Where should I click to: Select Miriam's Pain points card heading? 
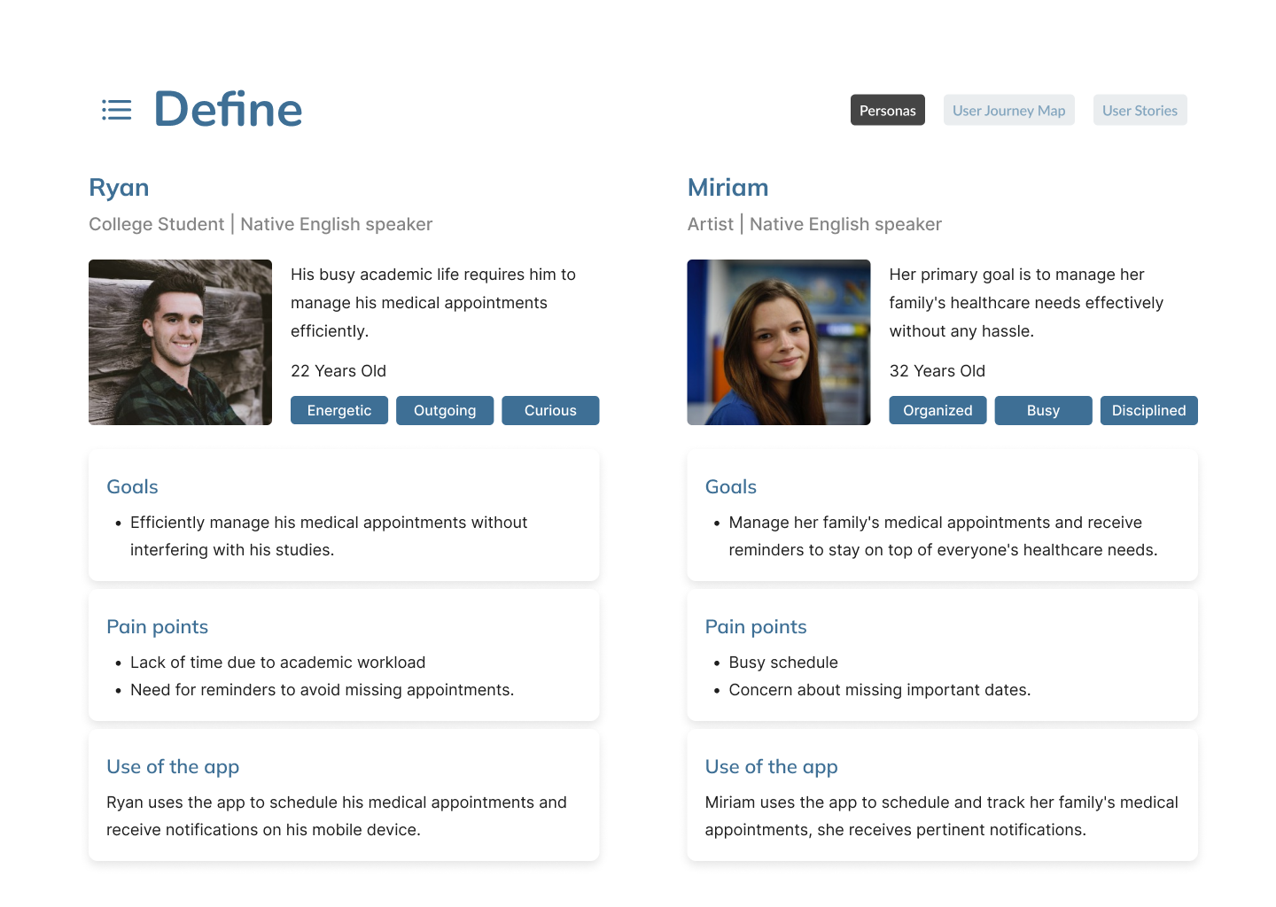point(755,627)
